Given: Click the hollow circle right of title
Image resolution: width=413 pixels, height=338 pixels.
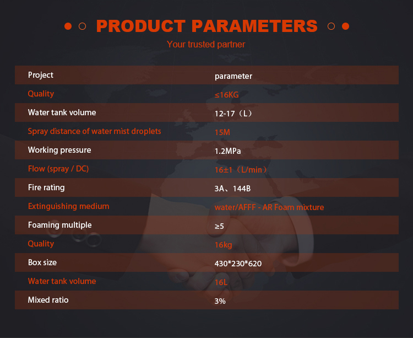Looking at the screenshot, I should pos(331,26).
